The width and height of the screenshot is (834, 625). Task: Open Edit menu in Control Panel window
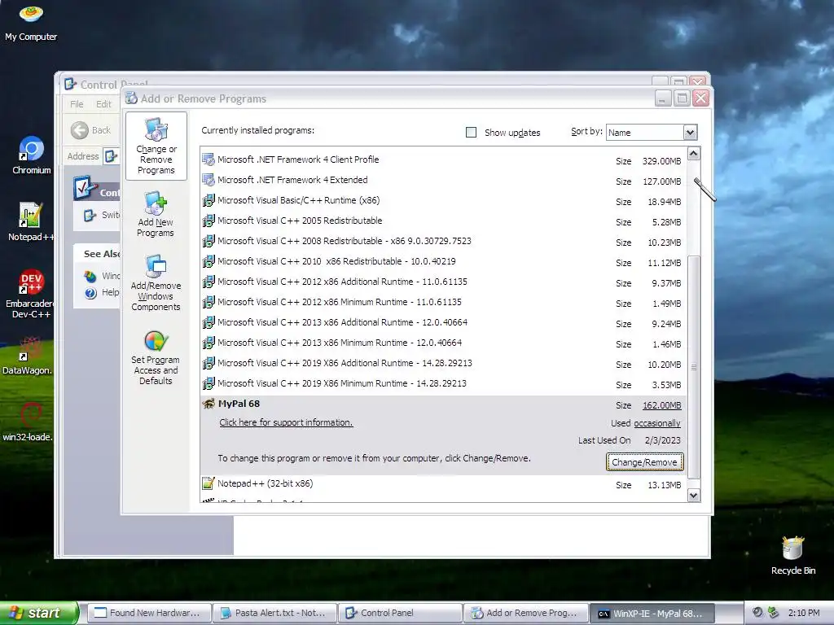(x=103, y=104)
